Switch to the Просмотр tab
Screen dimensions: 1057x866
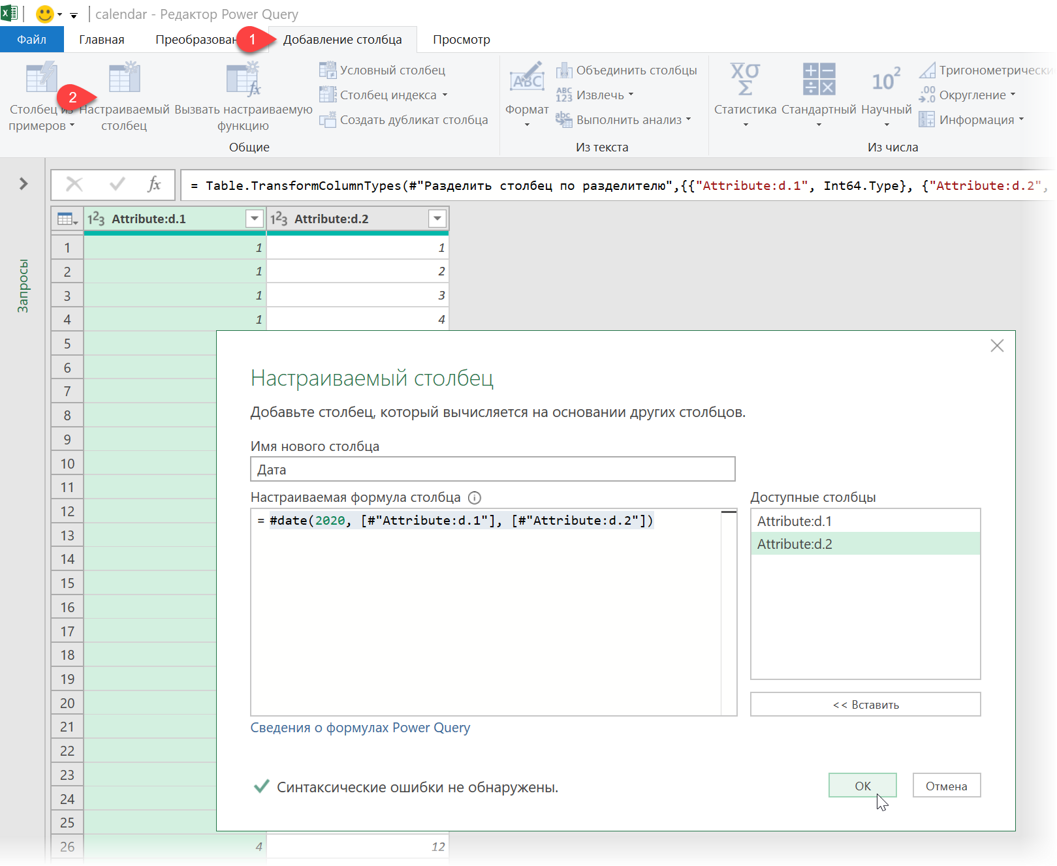tap(462, 40)
